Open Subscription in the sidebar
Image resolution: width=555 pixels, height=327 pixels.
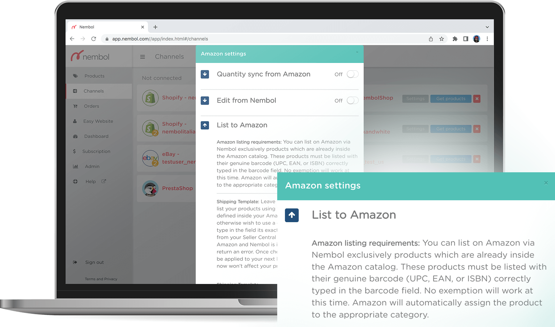point(96,151)
